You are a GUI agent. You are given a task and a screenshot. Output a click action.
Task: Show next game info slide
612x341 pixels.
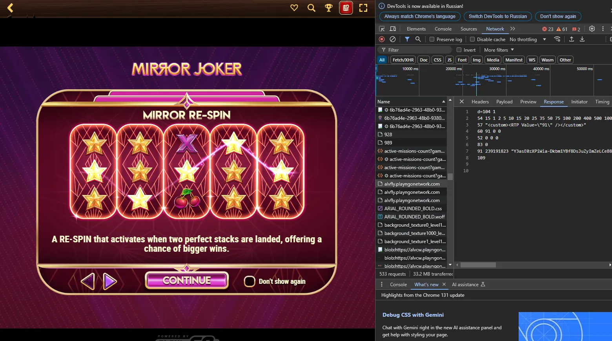click(x=110, y=281)
